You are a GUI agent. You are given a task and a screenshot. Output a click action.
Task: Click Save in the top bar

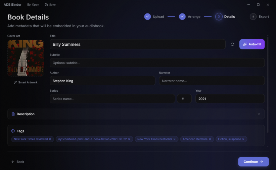50,5
